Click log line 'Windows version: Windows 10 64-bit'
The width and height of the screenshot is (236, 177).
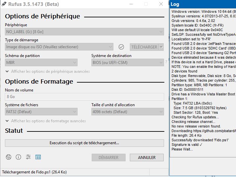pos(204,11)
